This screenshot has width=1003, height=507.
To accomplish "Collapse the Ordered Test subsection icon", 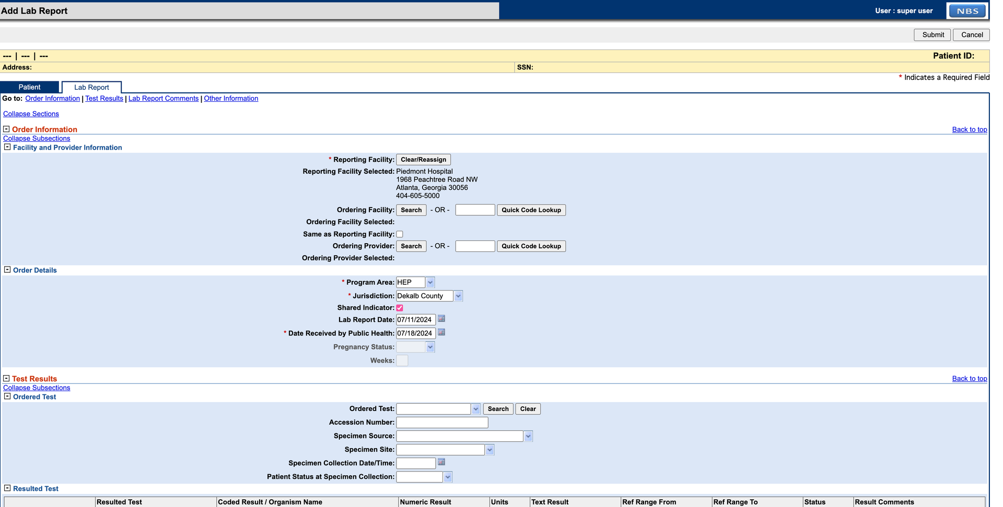I will coord(7,396).
